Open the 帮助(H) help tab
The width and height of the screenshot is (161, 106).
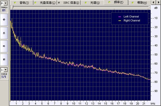click(140, 3)
